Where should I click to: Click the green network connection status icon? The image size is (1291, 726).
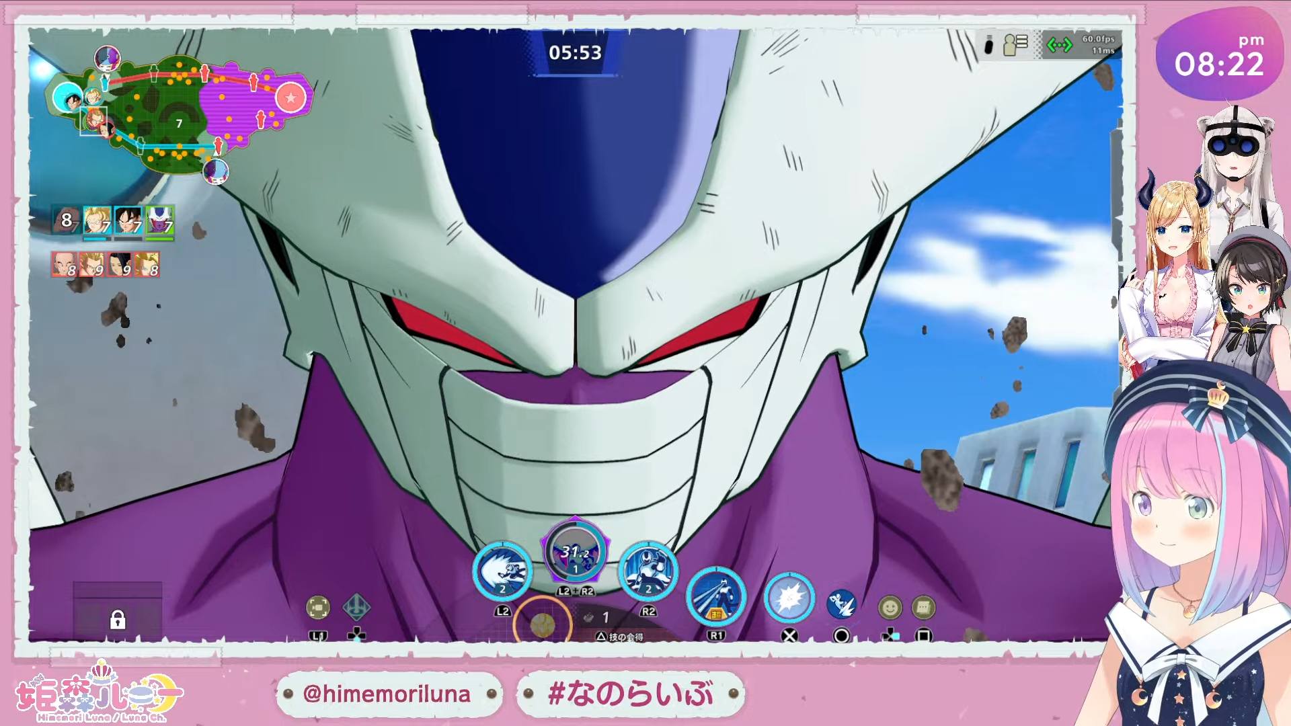pos(1060,45)
